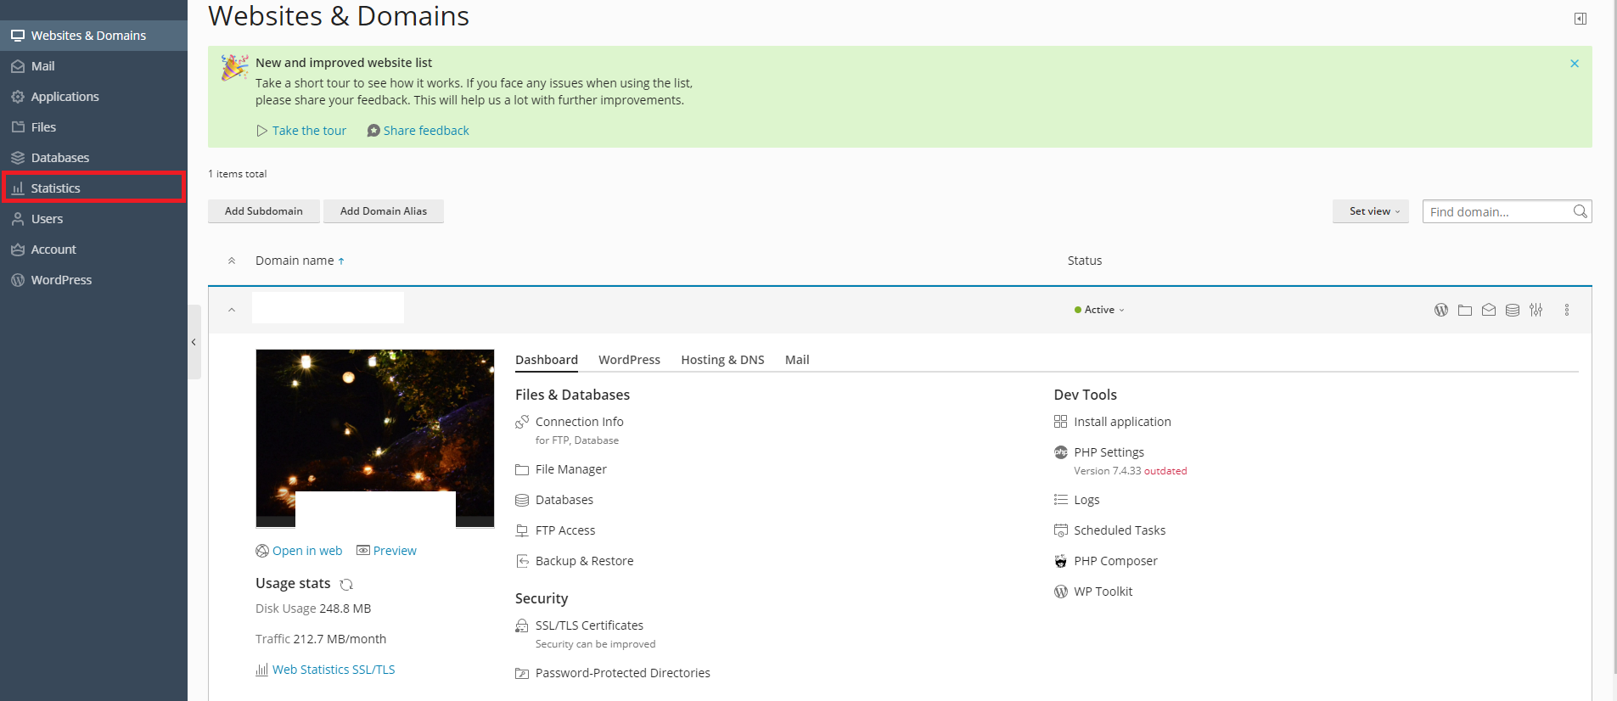1617x701 pixels.
Task: Click the search magnifier in the Find domain box
Action: coord(1580,211)
